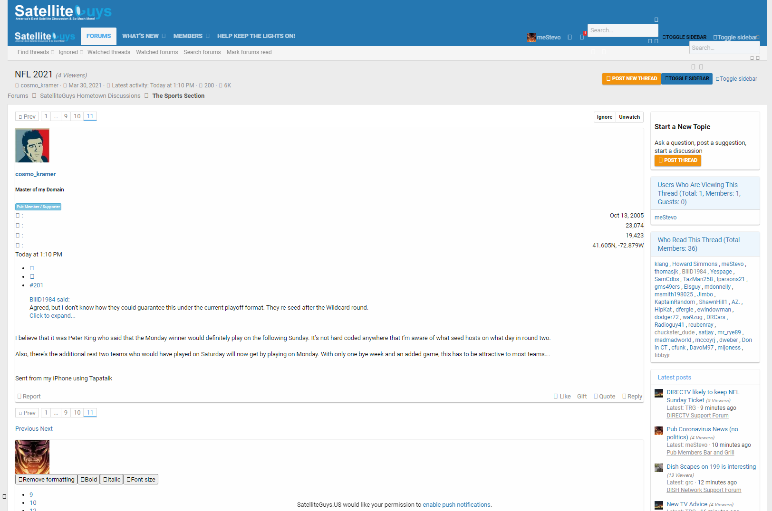
Task: Expand the MEMBERS dropdown arrow
Action: coord(207,36)
